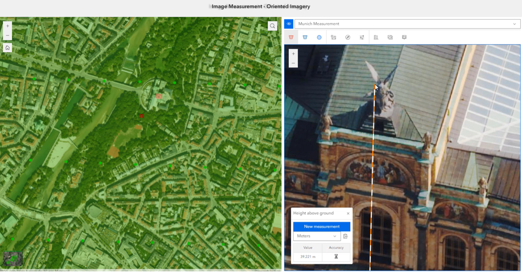Click the Image Measurement - Oriented Imagery title

[261, 7]
